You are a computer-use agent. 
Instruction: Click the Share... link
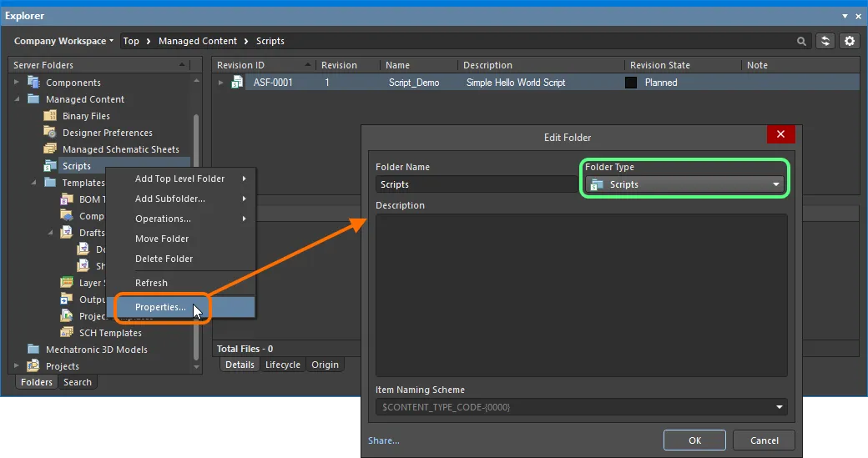pyautogui.click(x=384, y=440)
